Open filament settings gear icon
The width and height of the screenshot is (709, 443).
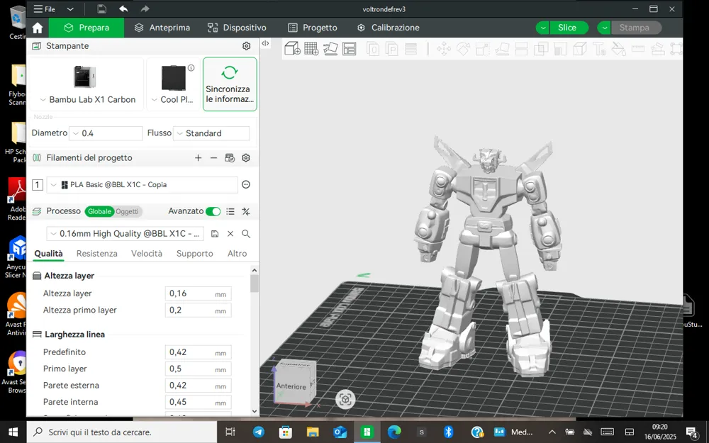coord(246,158)
